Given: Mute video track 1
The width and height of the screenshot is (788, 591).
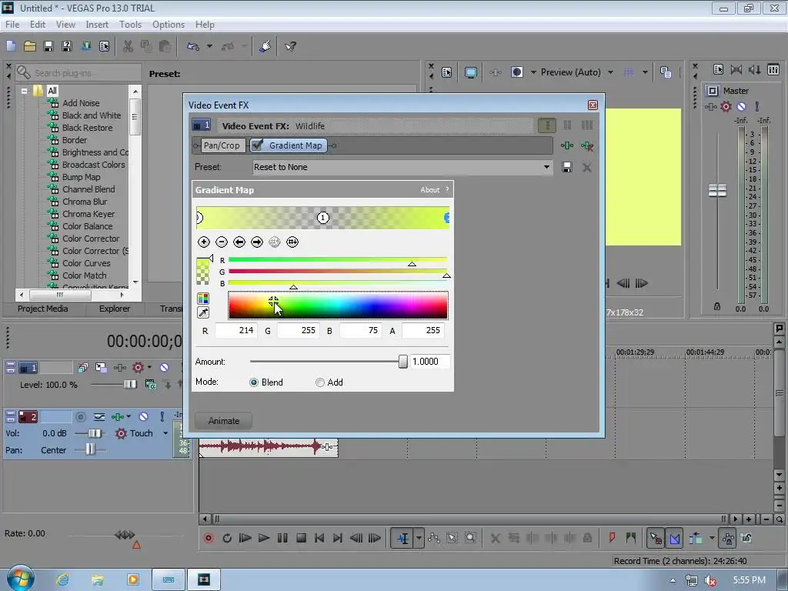Looking at the screenshot, I should (165, 368).
